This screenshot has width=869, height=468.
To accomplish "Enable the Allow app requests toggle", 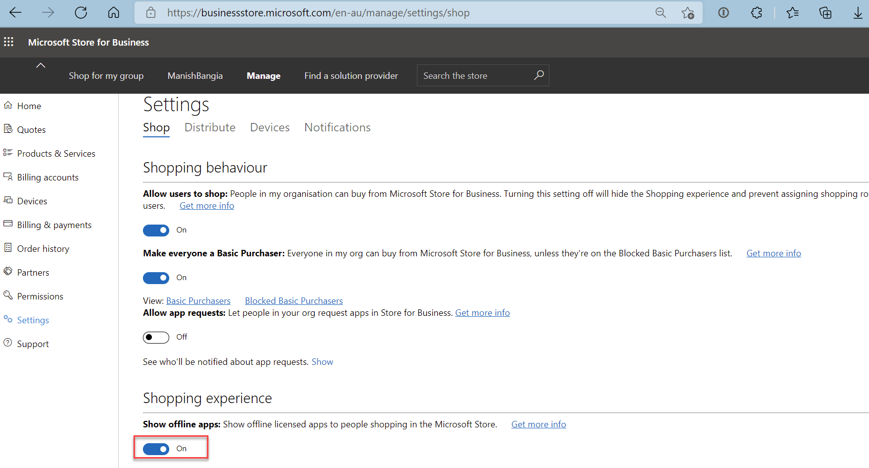I will (x=156, y=337).
